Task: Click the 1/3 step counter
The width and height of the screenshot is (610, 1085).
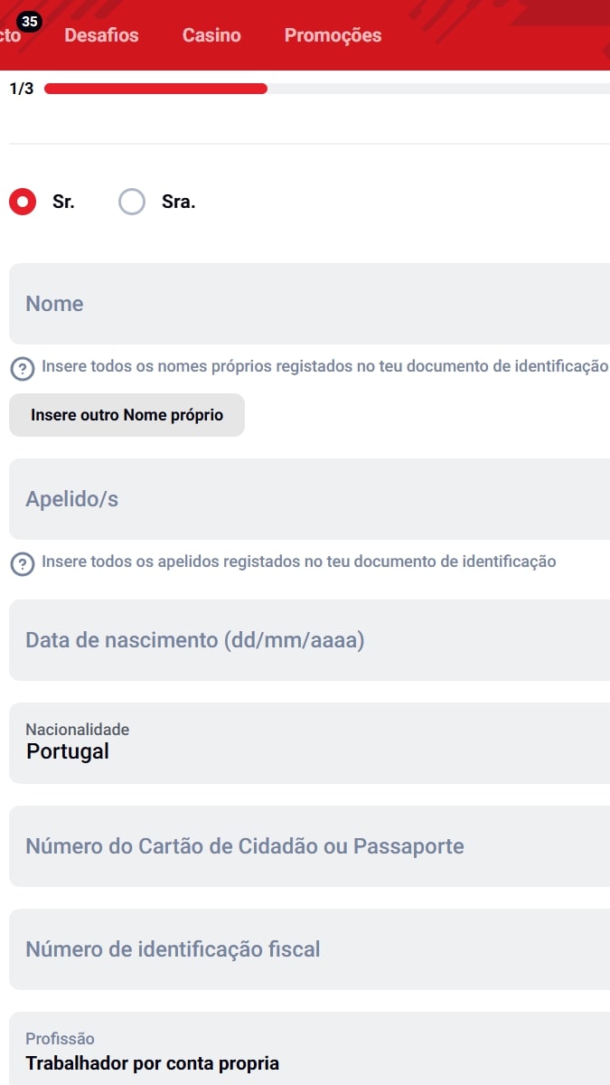Action: click(21, 89)
